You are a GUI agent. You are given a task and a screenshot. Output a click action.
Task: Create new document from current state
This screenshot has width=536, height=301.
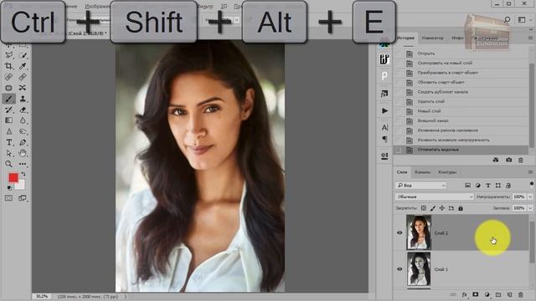(496, 160)
